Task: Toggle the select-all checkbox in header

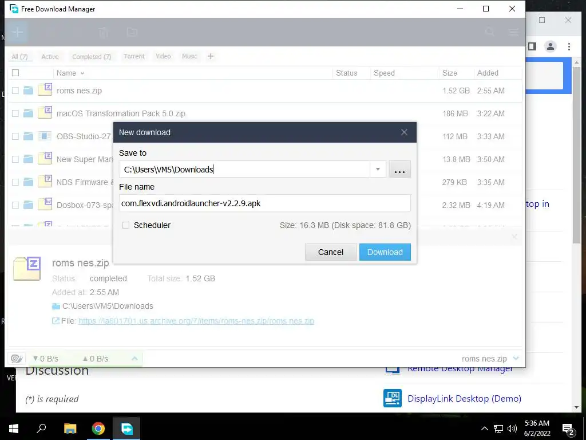Action: click(15, 73)
